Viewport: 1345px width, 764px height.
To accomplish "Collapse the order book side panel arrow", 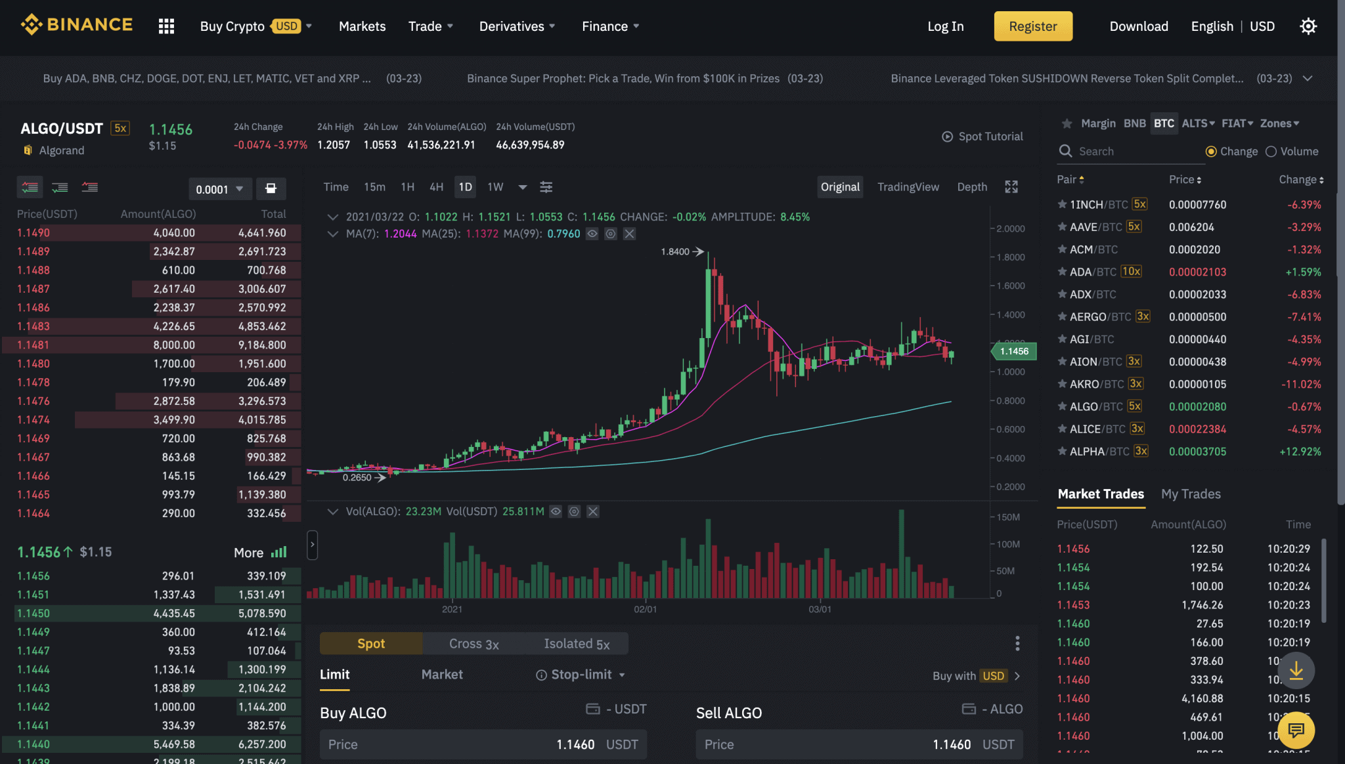I will (313, 545).
